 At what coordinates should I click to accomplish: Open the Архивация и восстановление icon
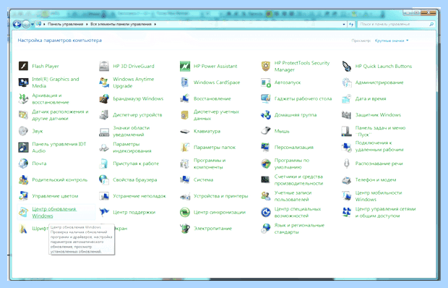23,98
